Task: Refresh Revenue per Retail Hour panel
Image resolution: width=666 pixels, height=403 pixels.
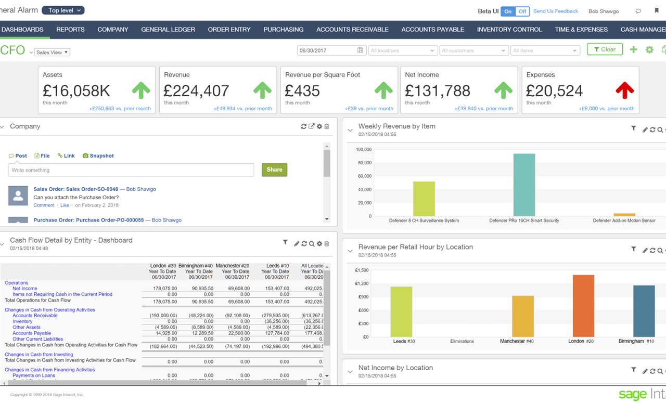Action: [652, 251]
